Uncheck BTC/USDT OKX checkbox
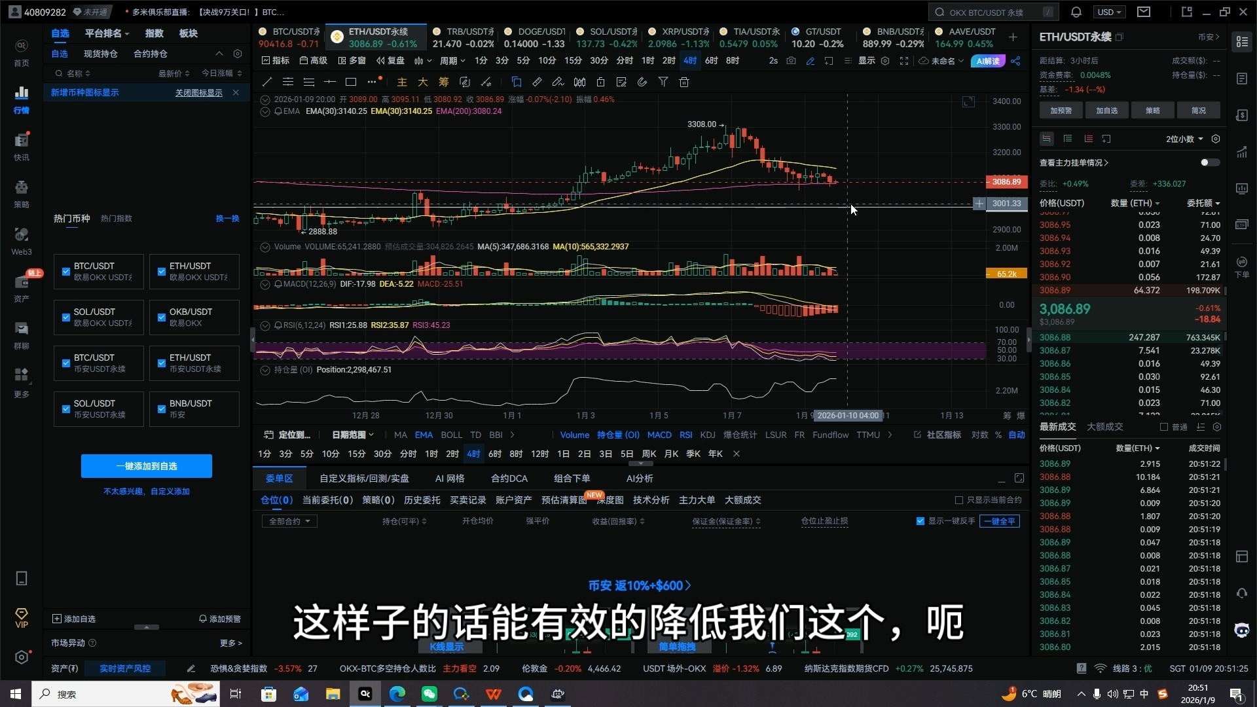 click(65, 271)
